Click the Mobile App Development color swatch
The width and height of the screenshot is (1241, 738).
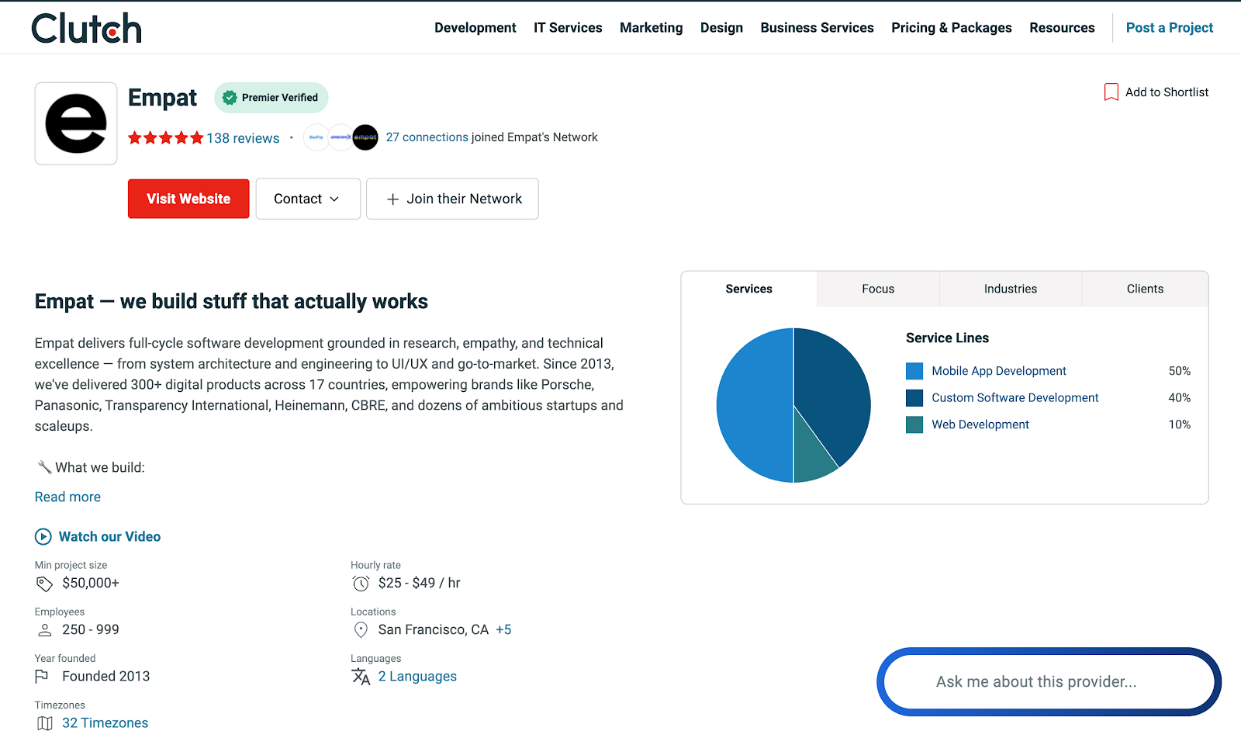coord(914,371)
